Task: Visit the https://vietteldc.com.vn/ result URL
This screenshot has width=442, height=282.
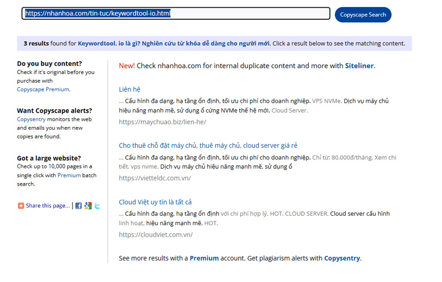Action: click(x=155, y=178)
